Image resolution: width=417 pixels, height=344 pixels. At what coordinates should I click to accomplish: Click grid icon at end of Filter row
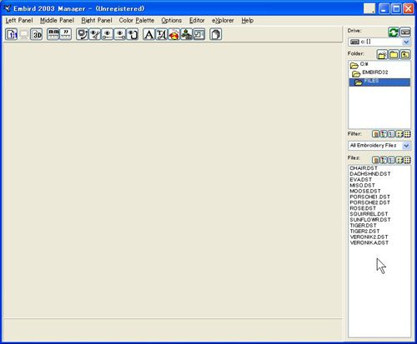click(407, 134)
